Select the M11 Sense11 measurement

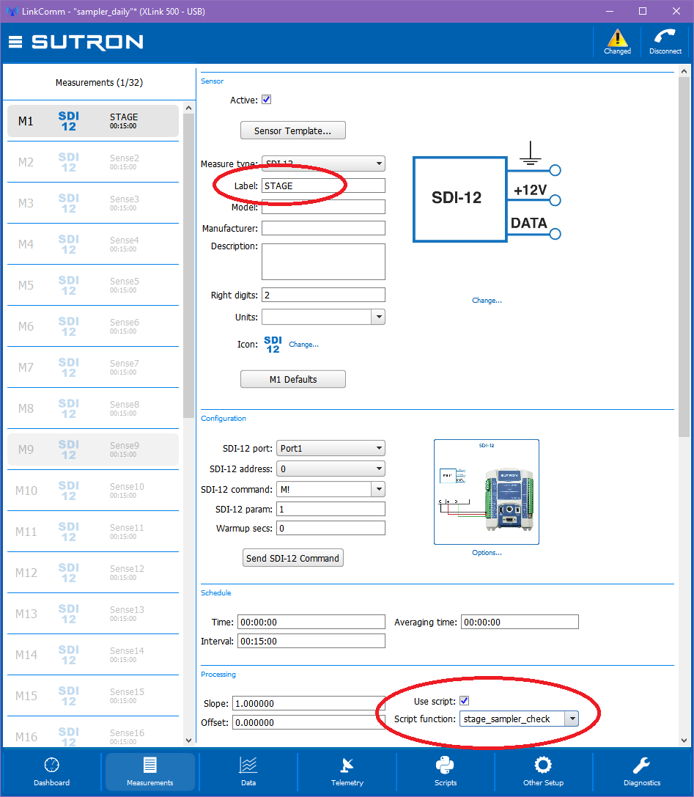(x=93, y=532)
